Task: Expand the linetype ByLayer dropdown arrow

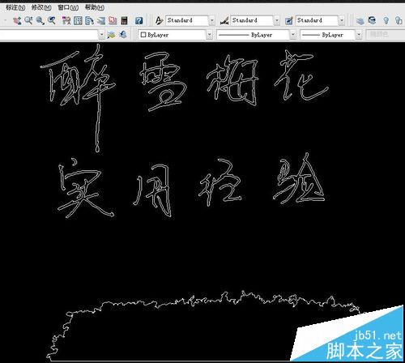Action: click(293, 35)
